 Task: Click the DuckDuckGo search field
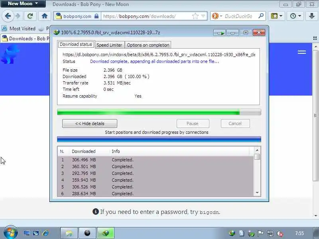(x=238, y=16)
